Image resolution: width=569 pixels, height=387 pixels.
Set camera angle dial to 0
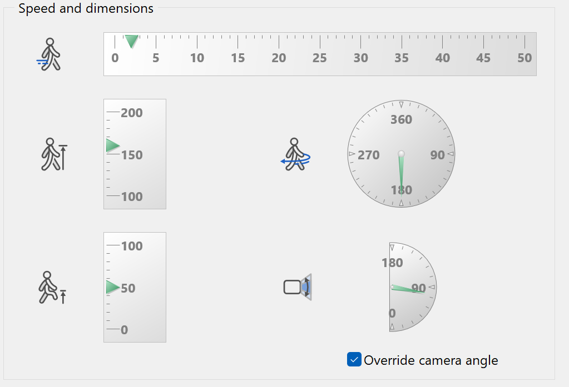(x=392, y=327)
